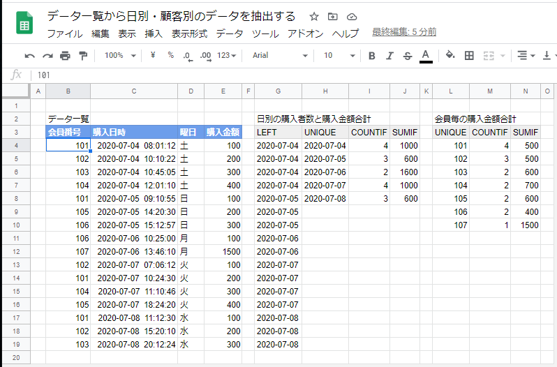Select the LEFT header cell
Screen dimensions: 557x367
(x=278, y=132)
